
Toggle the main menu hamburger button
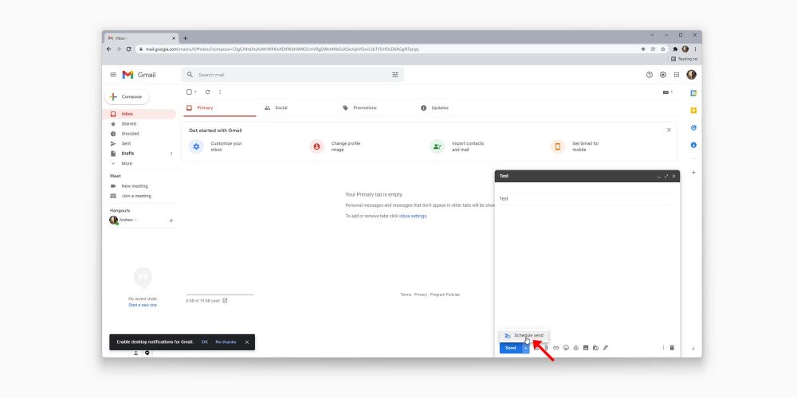pos(113,75)
